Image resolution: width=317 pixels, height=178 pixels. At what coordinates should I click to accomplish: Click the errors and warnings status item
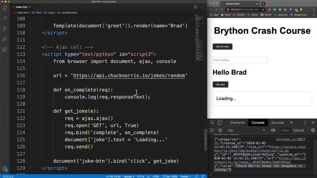[x=8, y=177]
